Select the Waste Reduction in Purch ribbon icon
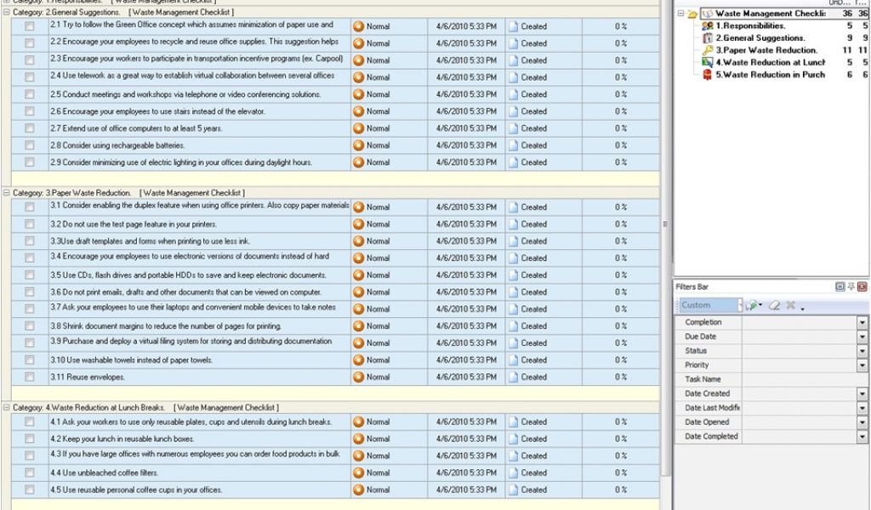The image size is (871, 510). click(708, 75)
